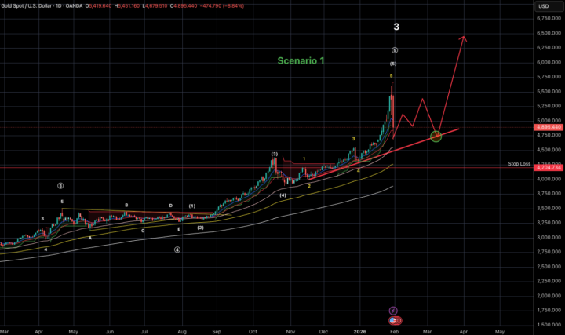Select the circled 4 wave label

tap(177, 249)
